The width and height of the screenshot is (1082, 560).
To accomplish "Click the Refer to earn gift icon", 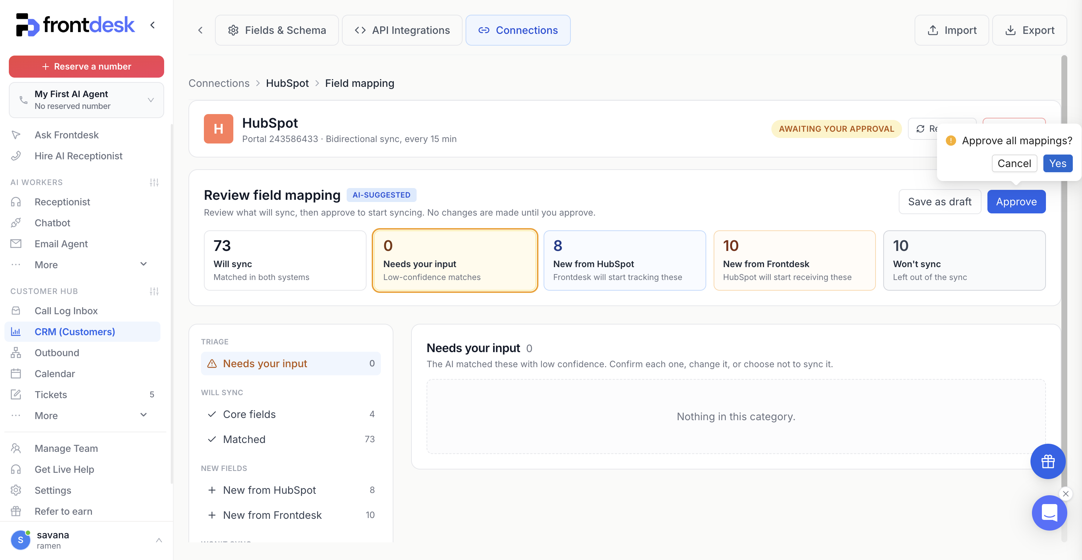I will [16, 511].
